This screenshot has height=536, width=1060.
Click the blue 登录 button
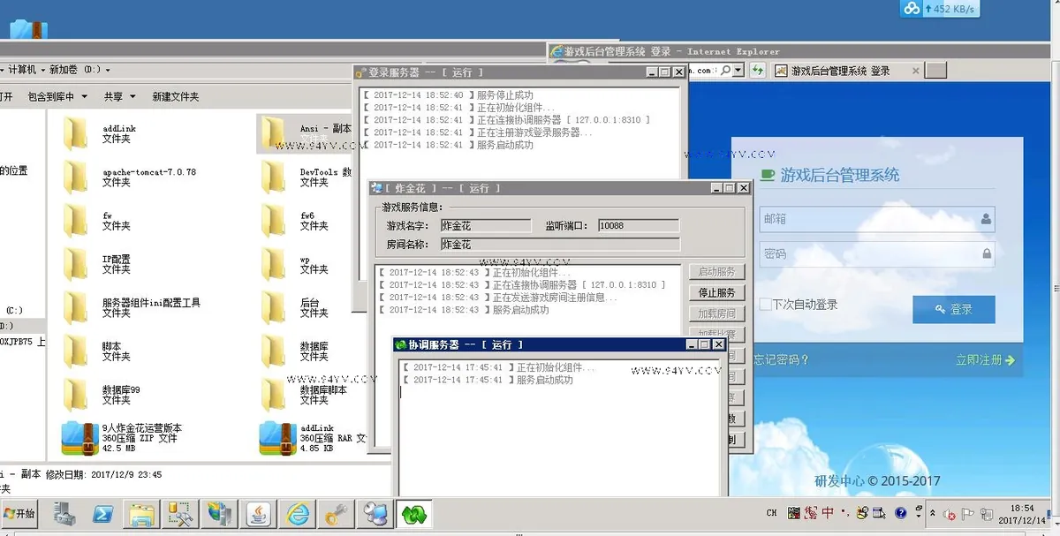tap(954, 309)
